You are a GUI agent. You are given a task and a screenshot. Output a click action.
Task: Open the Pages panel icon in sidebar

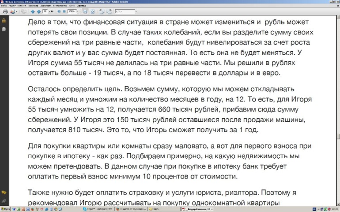tap(4, 29)
